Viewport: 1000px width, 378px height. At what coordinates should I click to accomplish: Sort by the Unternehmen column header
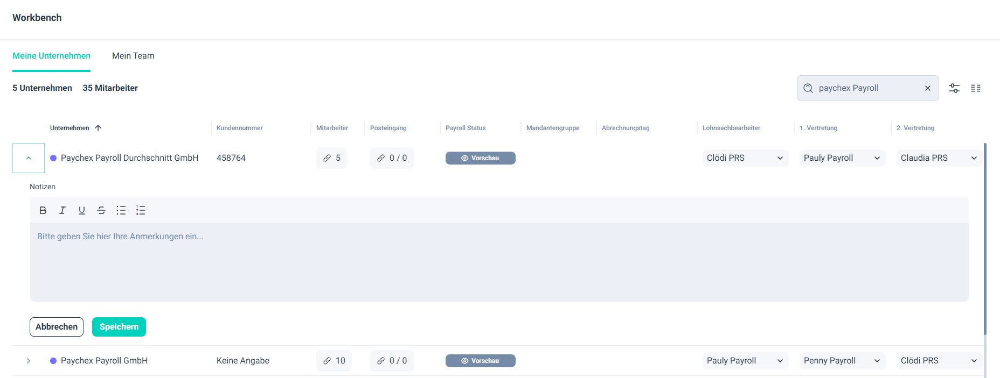click(x=70, y=128)
